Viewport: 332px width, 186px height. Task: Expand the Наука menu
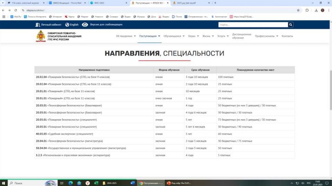pos(193,36)
